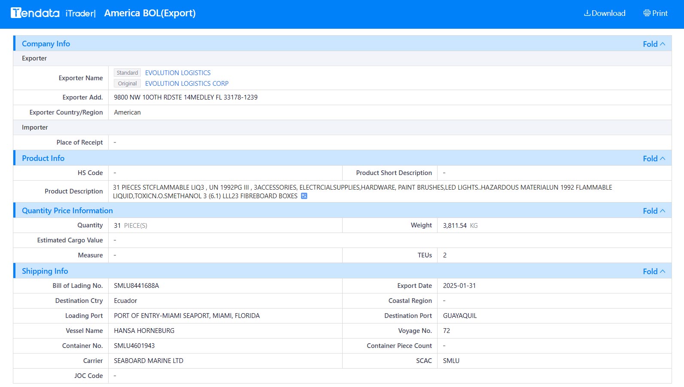Select the loading port PORT OF ENTRY-MIAMI SEAPORT
The image size is (684, 387).
coord(187,316)
